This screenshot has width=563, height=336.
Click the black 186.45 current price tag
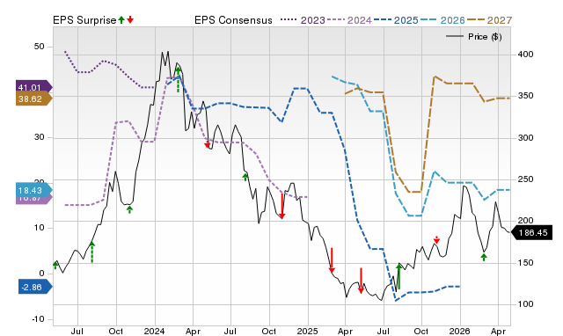click(x=531, y=232)
